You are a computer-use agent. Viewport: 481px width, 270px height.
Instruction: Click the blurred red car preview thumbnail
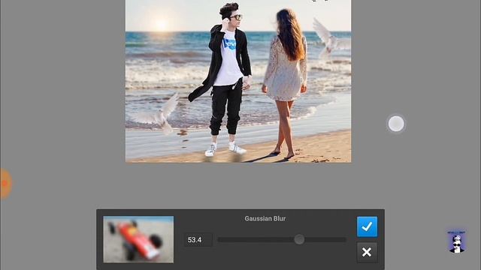click(138, 239)
